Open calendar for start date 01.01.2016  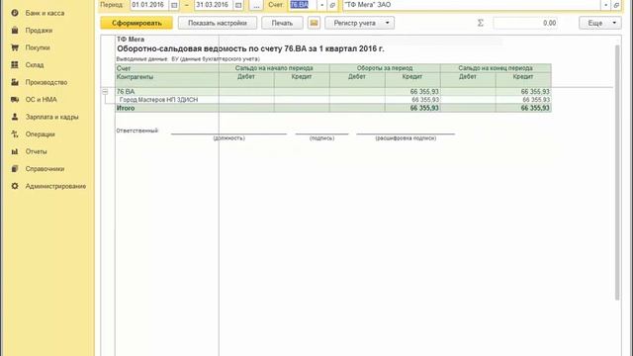(x=174, y=5)
